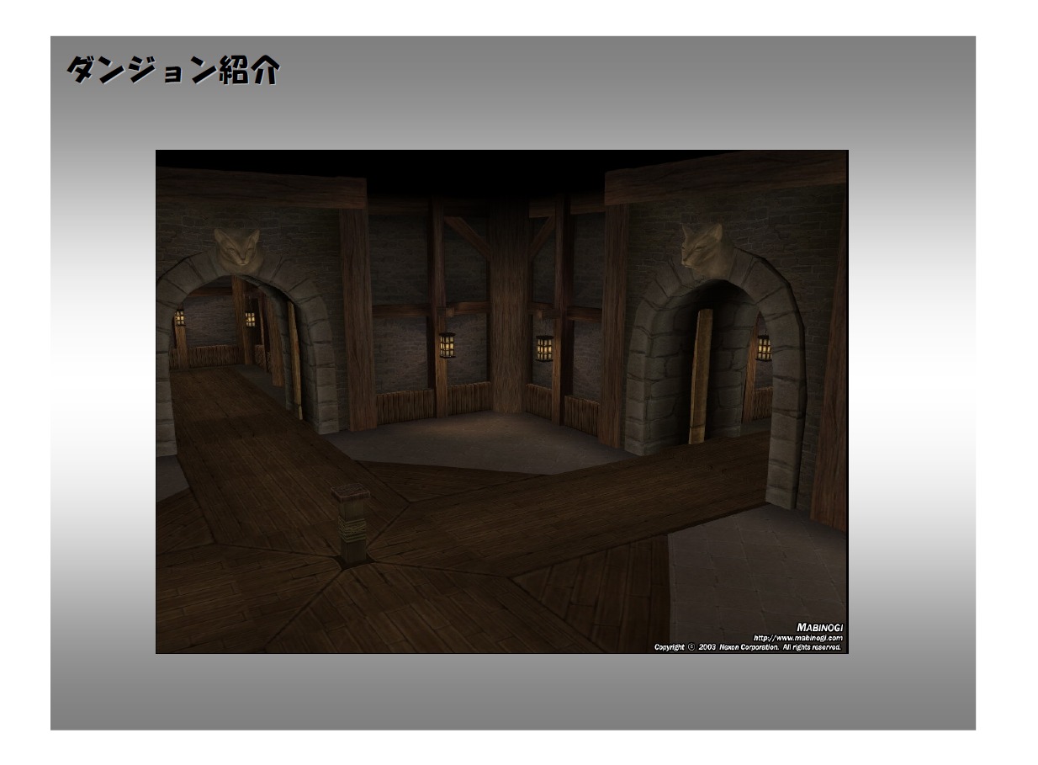Click the http://www.mabinogi.com URL text
This screenshot has height=765, width=1038.
(797, 638)
